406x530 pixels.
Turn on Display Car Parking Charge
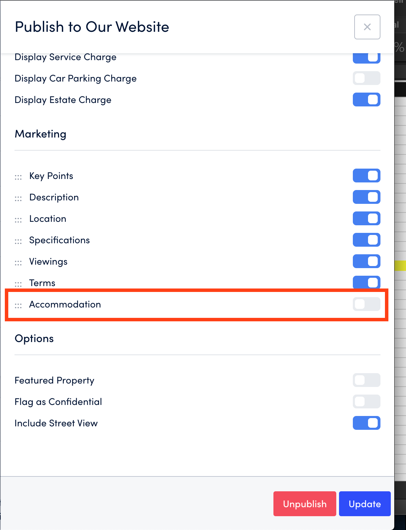366,78
